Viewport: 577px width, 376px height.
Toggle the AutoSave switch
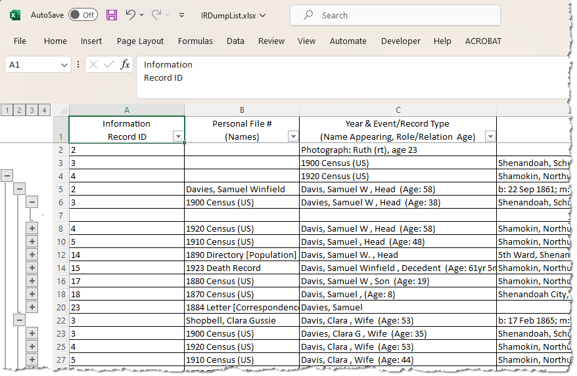pyautogui.click(x=83, y=14)
